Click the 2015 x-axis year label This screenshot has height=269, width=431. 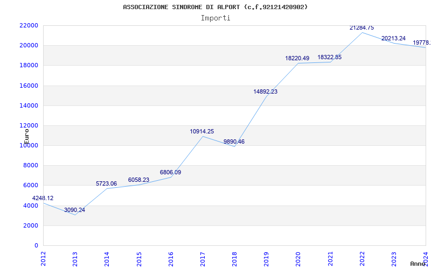pyautogui.click(x=139, y=259)
